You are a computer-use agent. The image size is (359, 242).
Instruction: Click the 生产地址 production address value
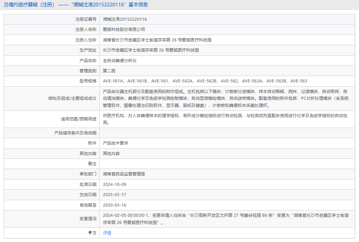(x=151, y=50)
